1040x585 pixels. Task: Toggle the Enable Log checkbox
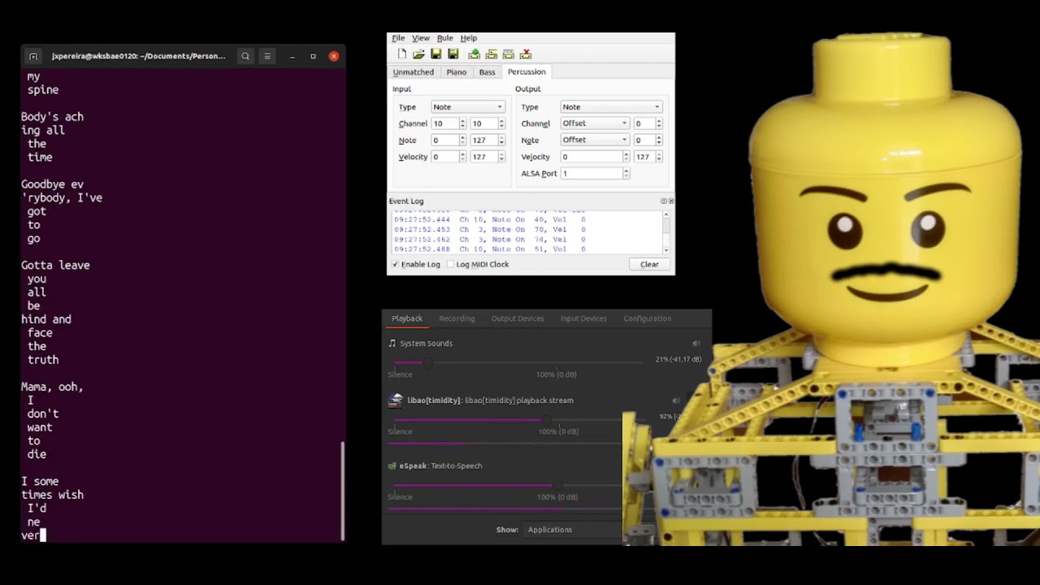pos(396,264)
